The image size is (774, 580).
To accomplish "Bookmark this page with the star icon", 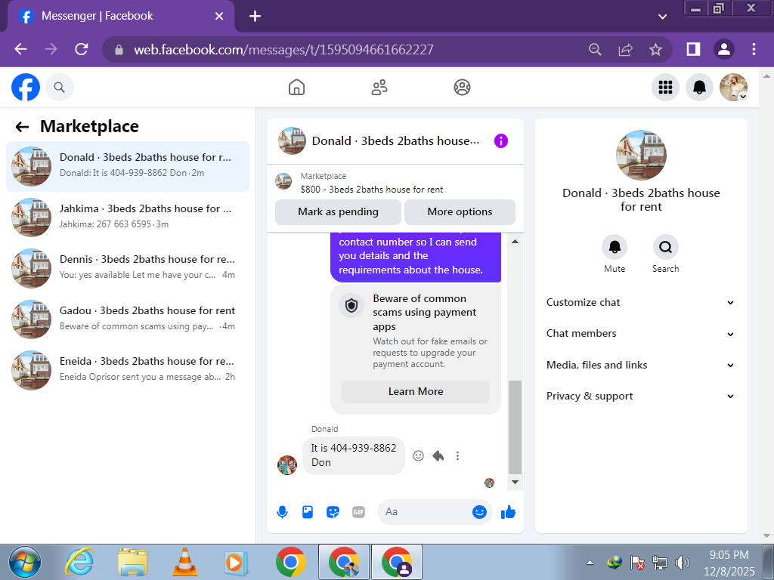I will (655, 49).
